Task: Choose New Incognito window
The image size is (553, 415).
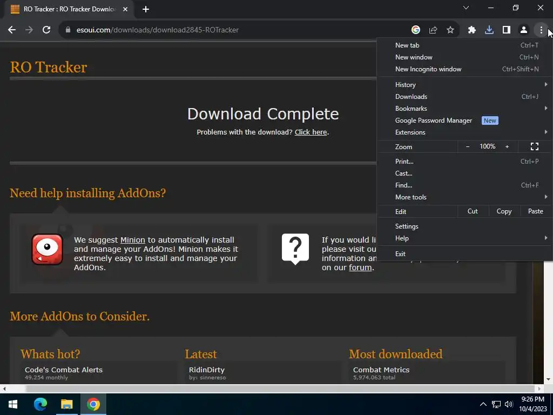Action: coord(465,69)
